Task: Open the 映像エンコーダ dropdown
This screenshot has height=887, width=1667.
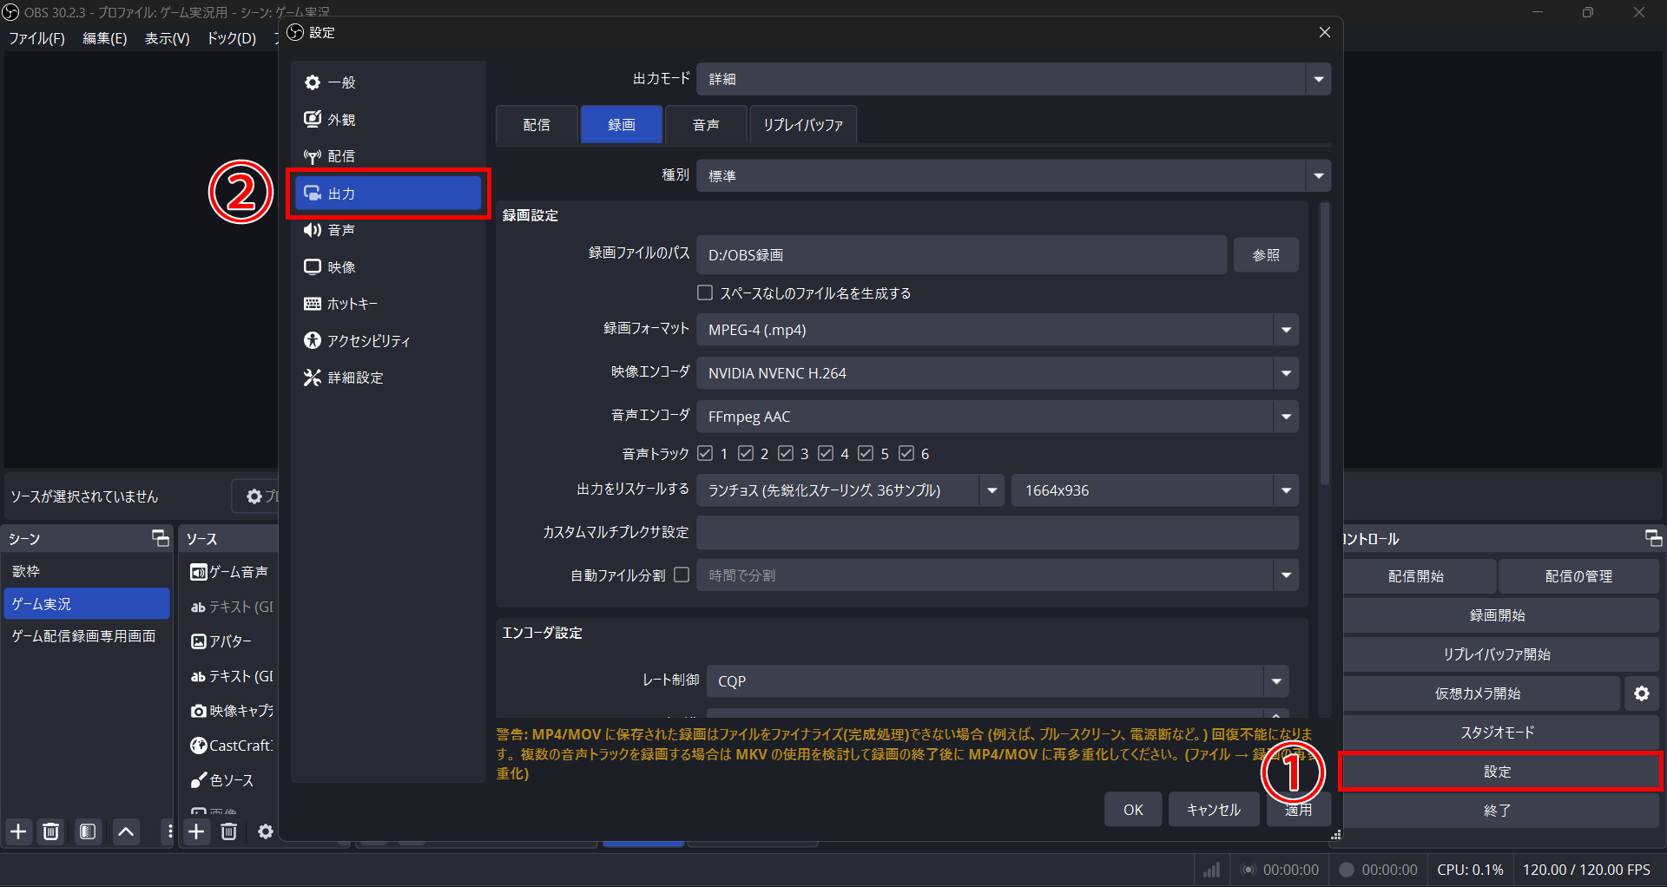Action: tap(998, 373)
